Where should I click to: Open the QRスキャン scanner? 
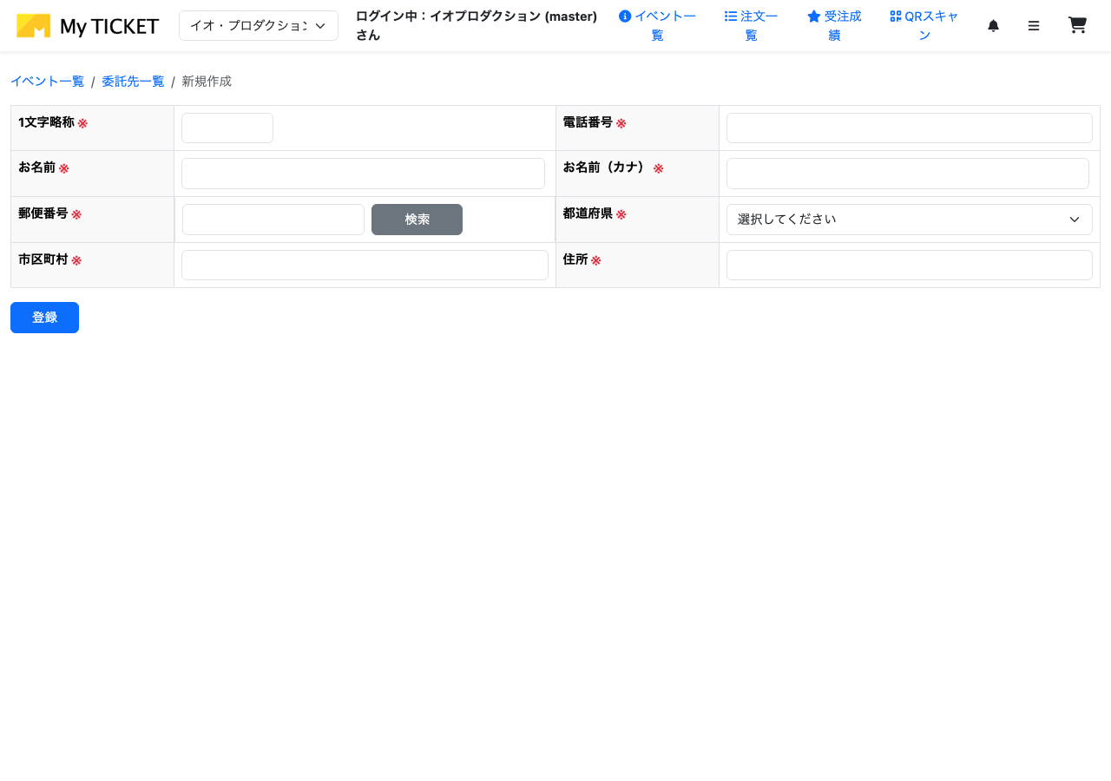(x=924, y=25)
